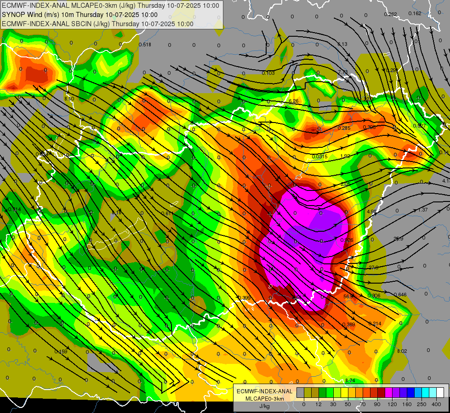Select the pure blue legend swatch
Image resolution: width=450 pixels, height=413 pixels.
coord(411,392)
